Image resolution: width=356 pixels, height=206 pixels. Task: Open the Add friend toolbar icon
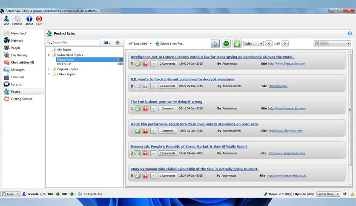(x=6, y=20)
